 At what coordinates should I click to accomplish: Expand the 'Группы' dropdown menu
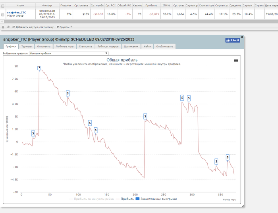tap(64, 27)
